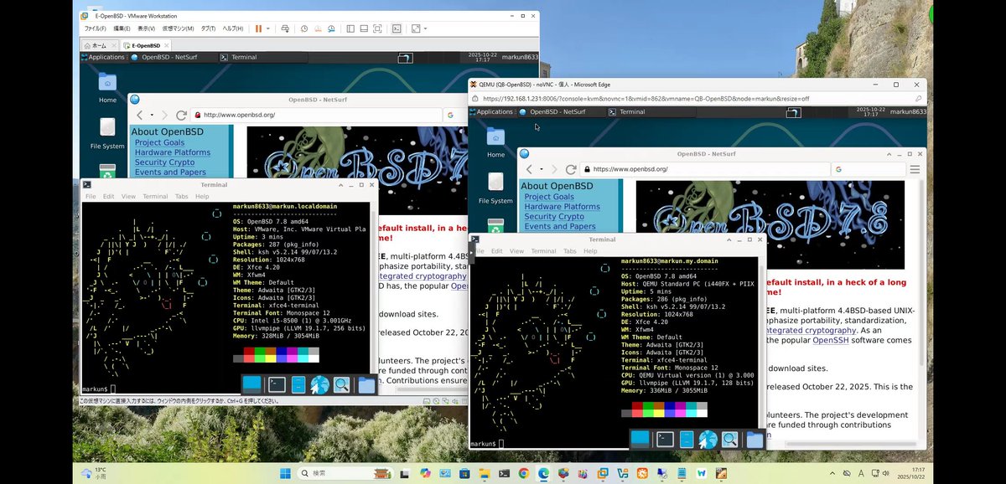This screenshot has height=484, width=1006.
Task: Toggle VMware thumbnail bar view icon
Action: [x=364, y=28]
